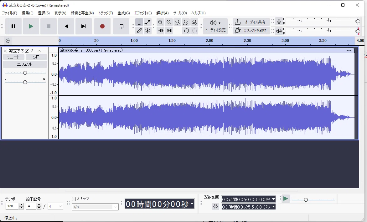This screenshot has height=222, width=367.
Task: Click the track エフェクト button
Action: pos(25,64)
